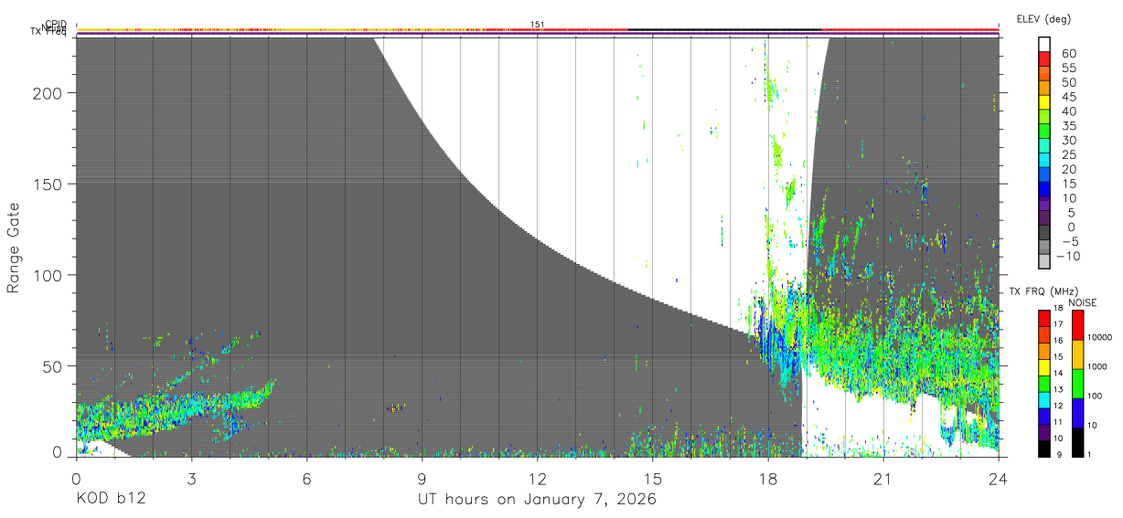Select the '6' tick on the UT hours axis

coord(306,480)
